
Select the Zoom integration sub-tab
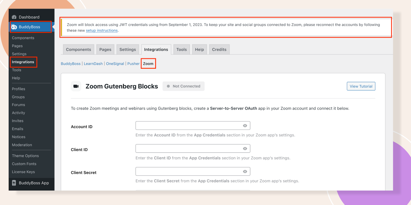click(x=148, y=64)
